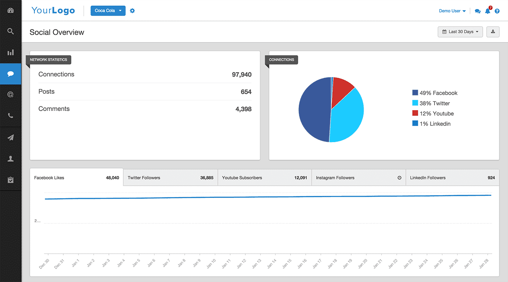Viewport: 508px width, 282px height.
Task: Click the clock icon in Instagram Followers tab
Action: coord(399,178)
